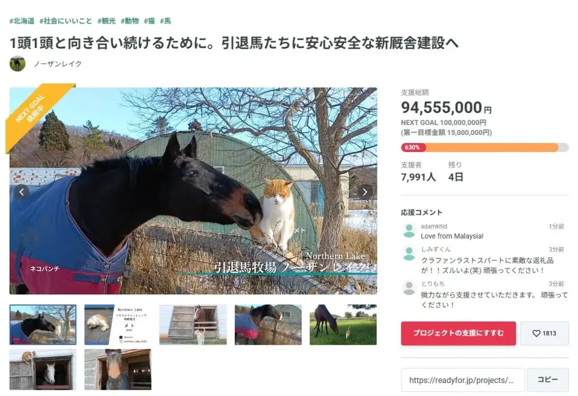The width and height of the screenshot is (578, 396).
Task: Click とりもち's gray commenter avatar icon
Action: click(x=409, y=288)
